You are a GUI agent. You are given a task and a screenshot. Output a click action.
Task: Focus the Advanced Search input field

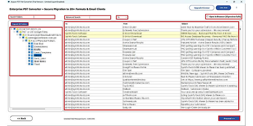(88, 17)
